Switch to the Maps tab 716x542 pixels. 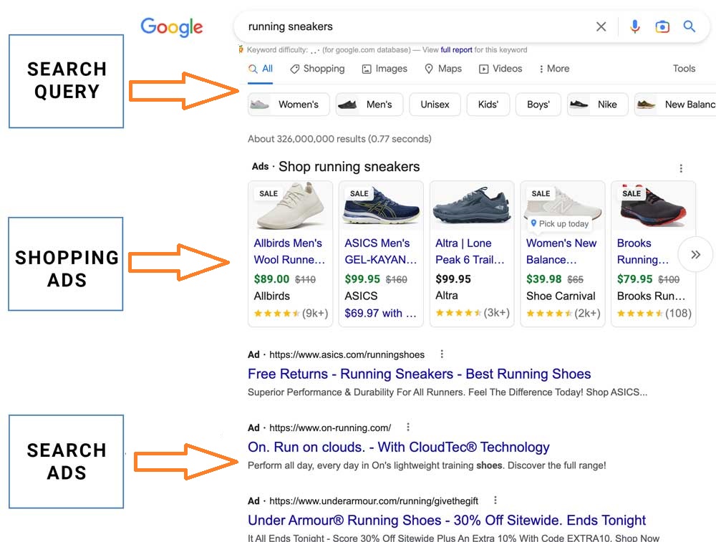point(443,69)
